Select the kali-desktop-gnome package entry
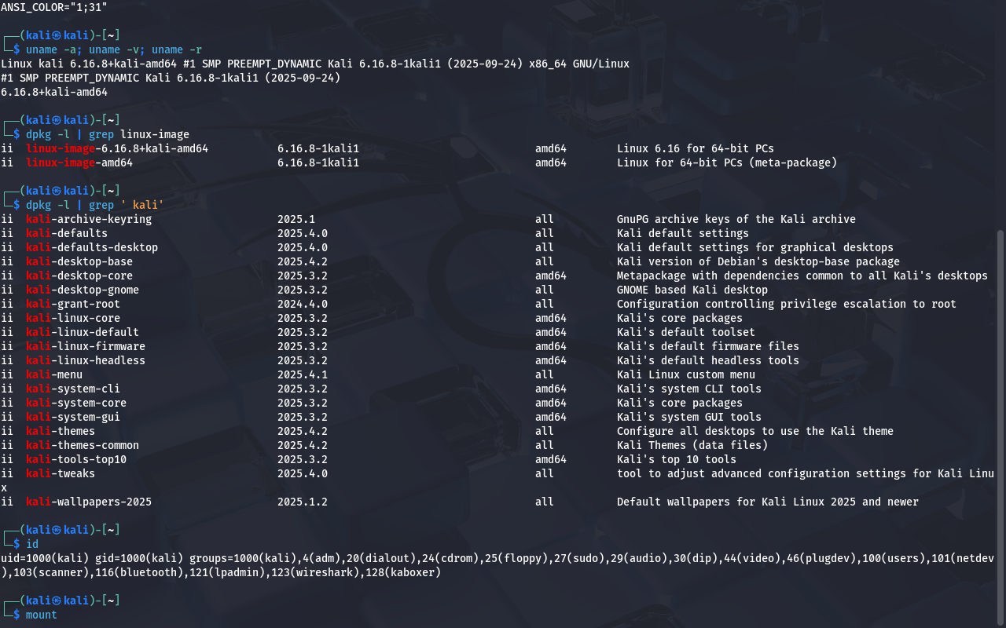 82,290
